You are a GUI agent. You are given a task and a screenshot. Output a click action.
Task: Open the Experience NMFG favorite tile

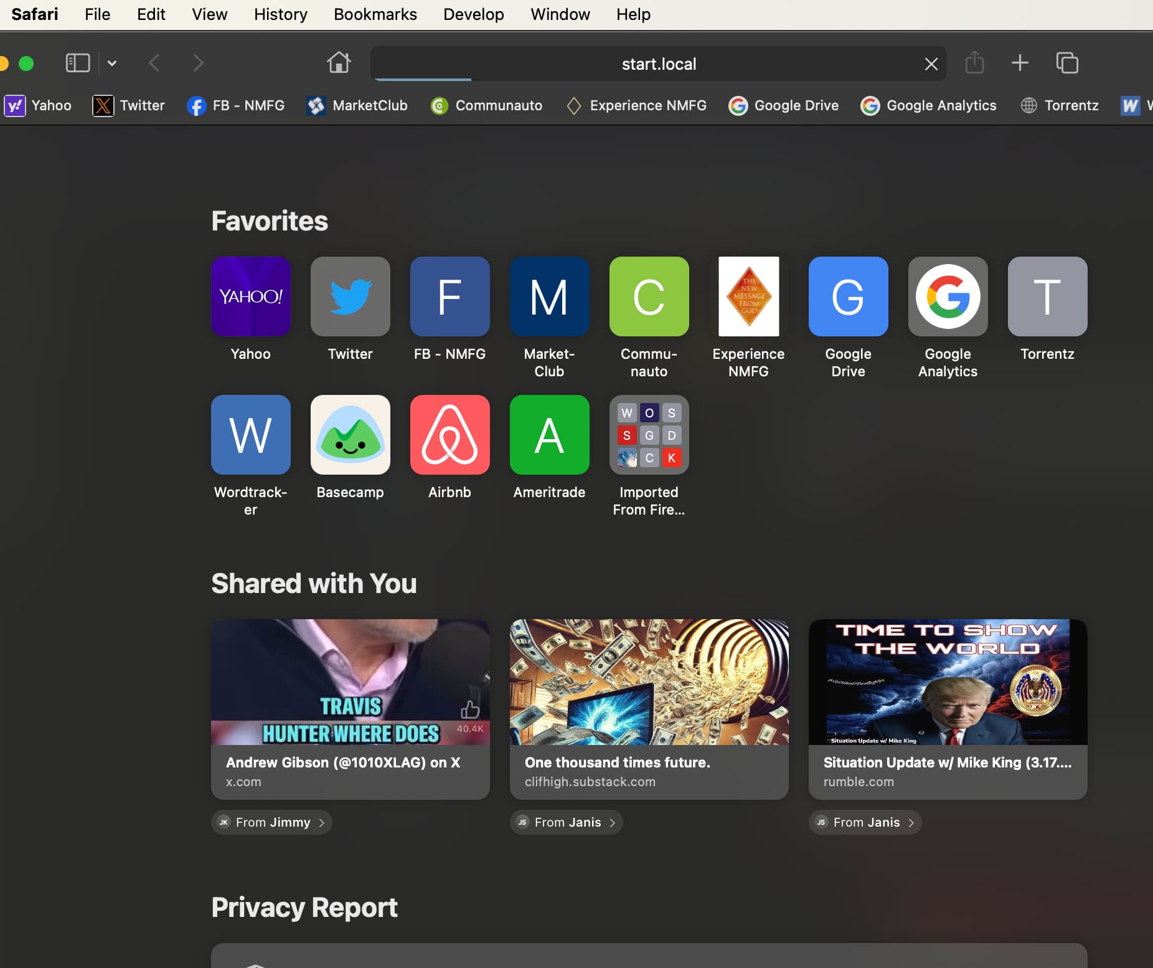[748, 297]
